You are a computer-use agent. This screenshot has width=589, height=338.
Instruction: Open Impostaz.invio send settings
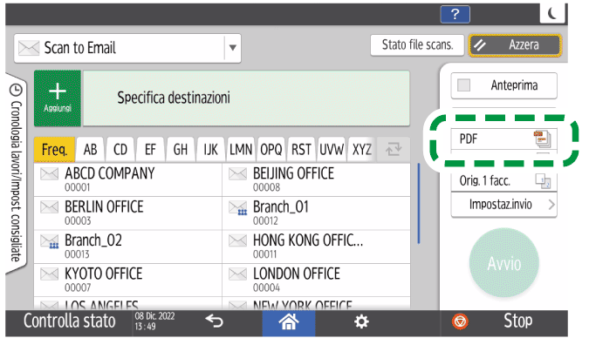click(x=503, y=205)
